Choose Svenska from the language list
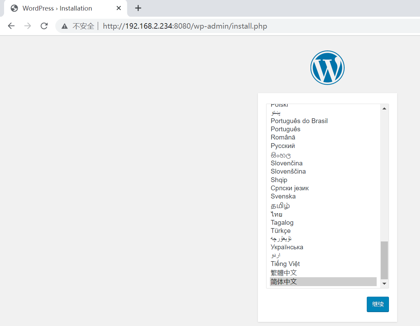Viewport: 420px width, 326px height. coord(283,196)
